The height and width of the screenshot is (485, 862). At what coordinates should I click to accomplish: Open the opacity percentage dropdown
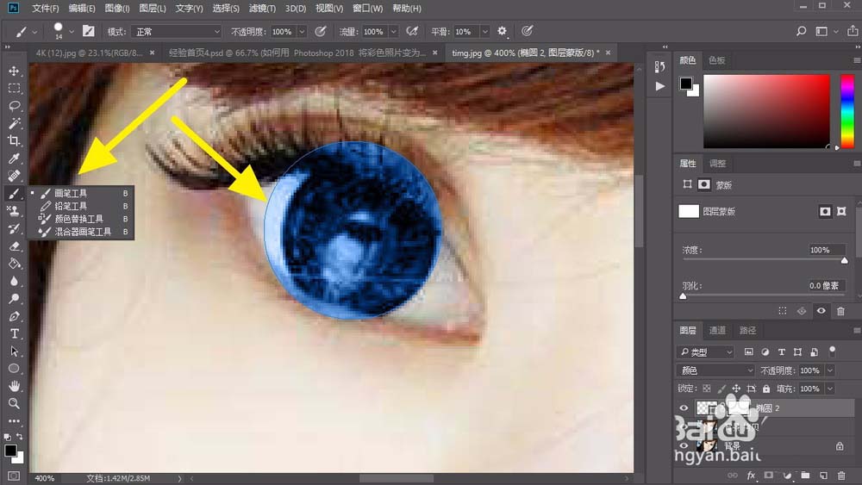(302, 32)
